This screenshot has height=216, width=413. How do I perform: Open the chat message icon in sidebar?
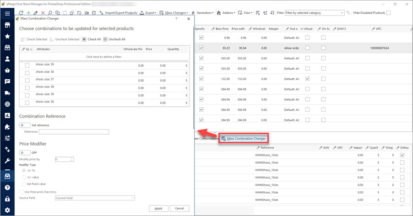7,81
